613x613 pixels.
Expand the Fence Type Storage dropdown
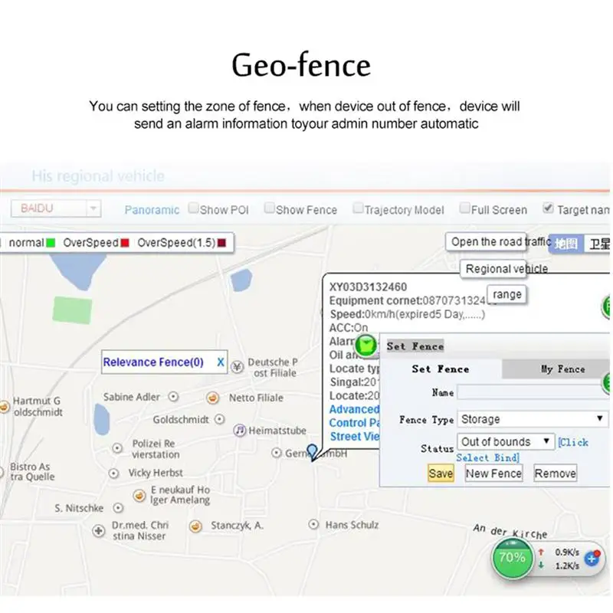[533, 419]
